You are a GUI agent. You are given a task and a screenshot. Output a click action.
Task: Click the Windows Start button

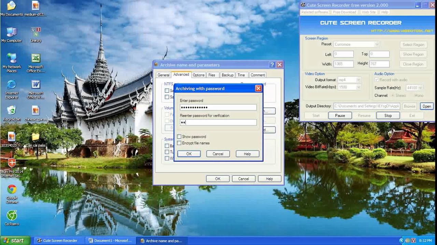click(x=15, y=241)
